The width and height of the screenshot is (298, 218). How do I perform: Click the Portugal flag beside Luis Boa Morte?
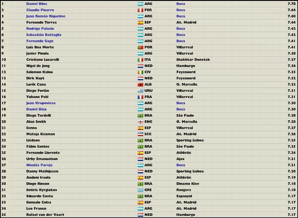(x=140, y=47)
